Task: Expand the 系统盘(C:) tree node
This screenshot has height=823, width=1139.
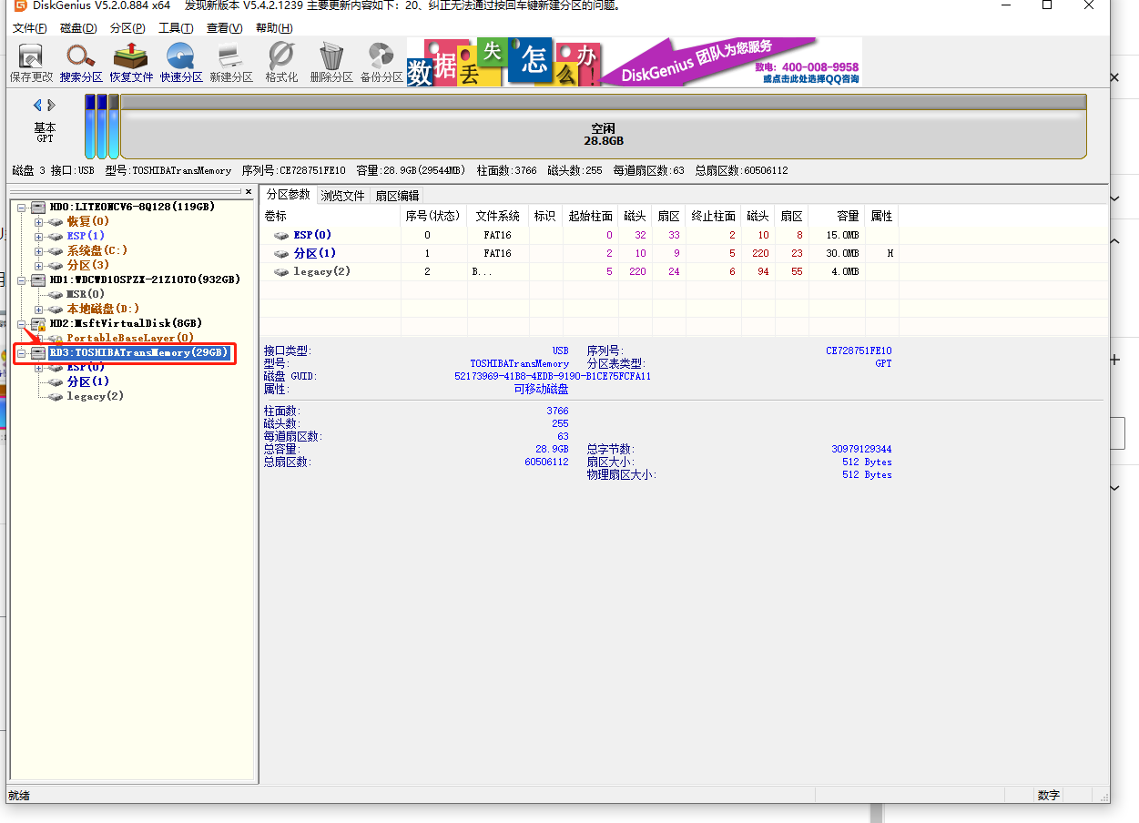Action: pos(38,250)
